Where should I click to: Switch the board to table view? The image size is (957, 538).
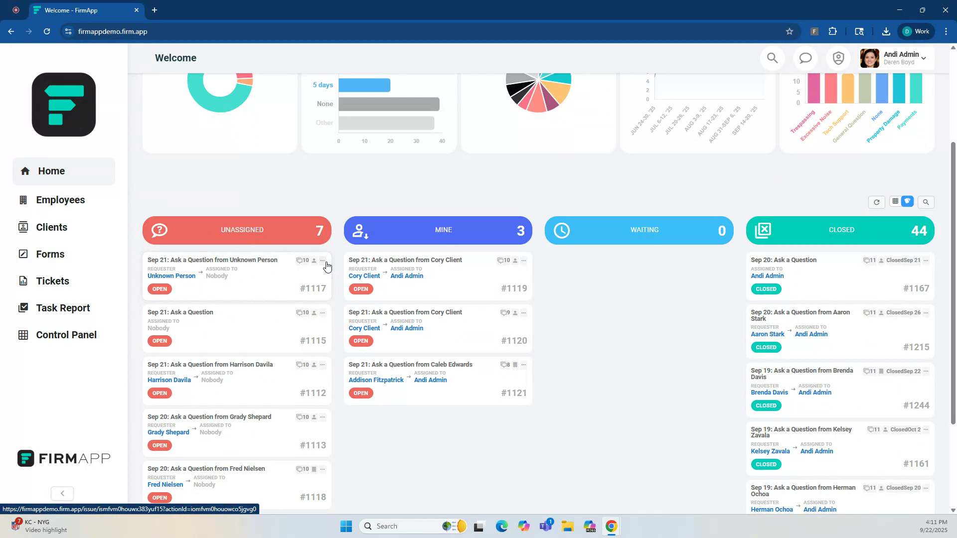[896, 201]
